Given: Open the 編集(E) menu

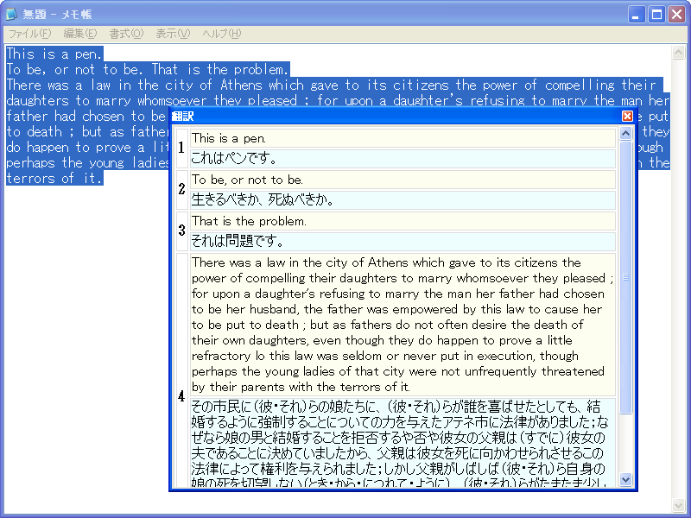Looking at the screenshot, I should (x=79, y=34).
